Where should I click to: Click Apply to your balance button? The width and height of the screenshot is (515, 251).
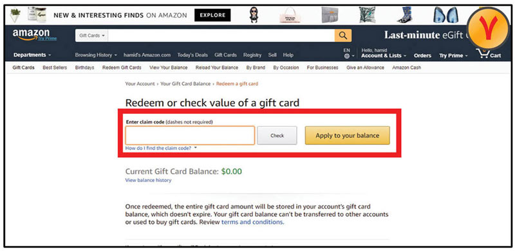tap(347, 135)
